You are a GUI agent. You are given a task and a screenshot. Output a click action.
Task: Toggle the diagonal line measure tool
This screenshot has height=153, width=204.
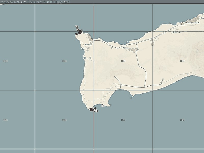pos(61,2)
